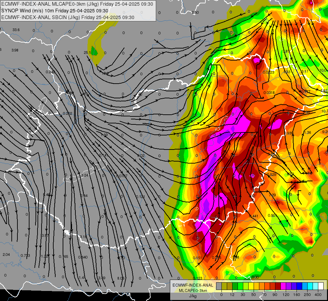Click the legend scale label '50'

[254, 295]
